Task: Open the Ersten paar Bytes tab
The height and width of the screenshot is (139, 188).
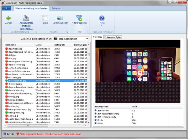Action: (x=113, y=37)
